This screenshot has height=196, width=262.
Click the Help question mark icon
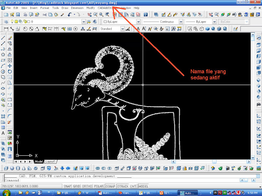[145, 15]
